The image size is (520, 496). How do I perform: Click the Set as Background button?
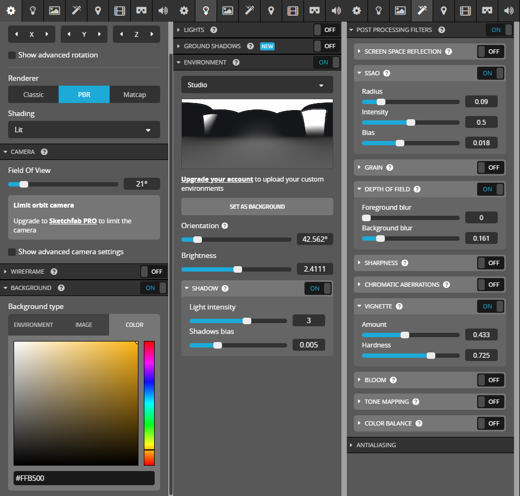tap(257, 207)
